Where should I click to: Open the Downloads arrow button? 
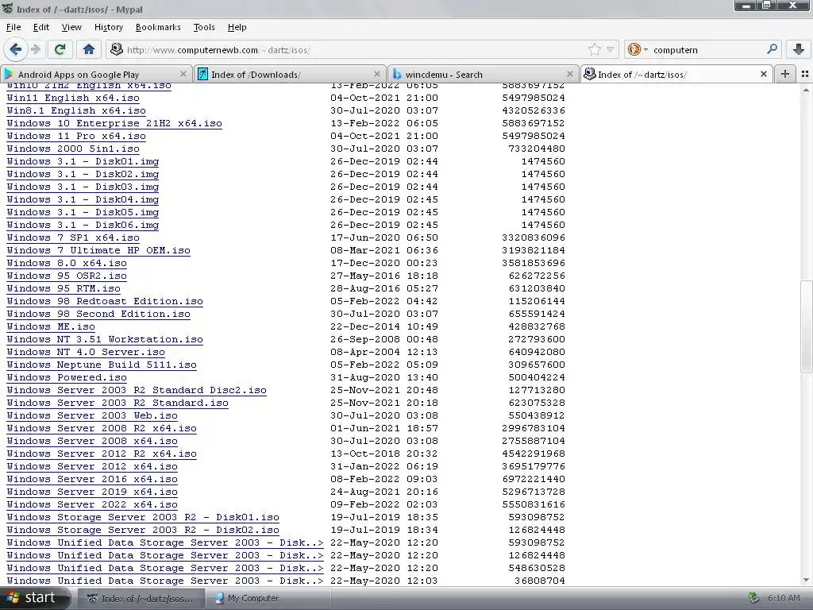tap(798, 50)
